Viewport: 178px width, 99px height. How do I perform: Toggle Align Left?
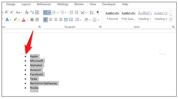(x=46, y=20)
